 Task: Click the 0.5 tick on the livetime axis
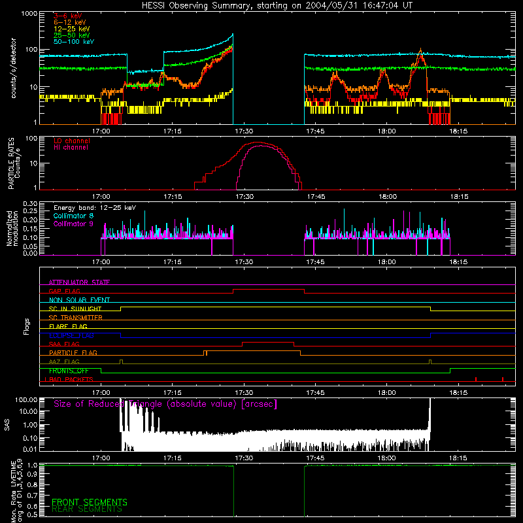pyautogui.click(x=32, y=515)
